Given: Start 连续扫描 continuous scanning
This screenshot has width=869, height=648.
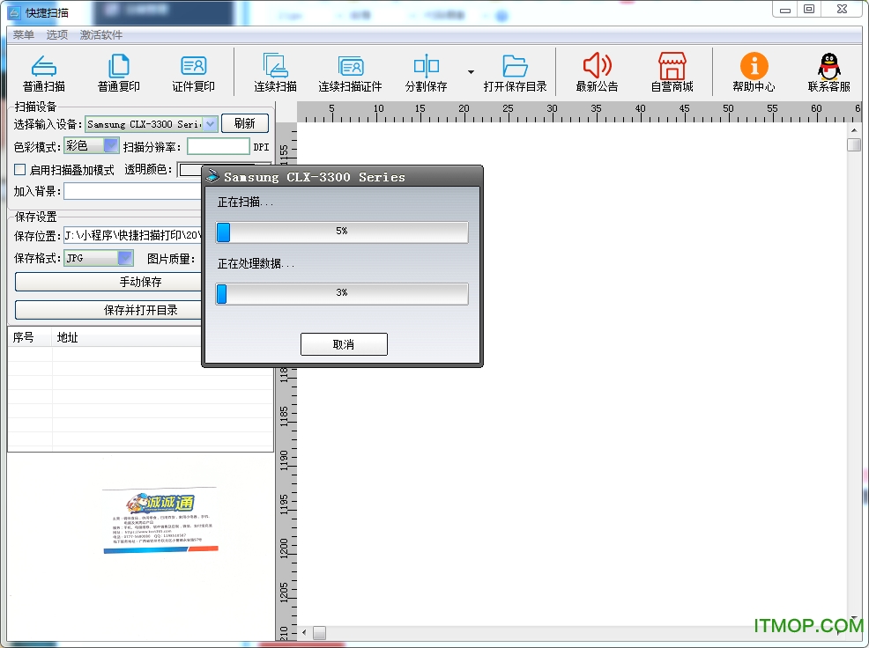Looking at the screenshot, I should (276, 66).
